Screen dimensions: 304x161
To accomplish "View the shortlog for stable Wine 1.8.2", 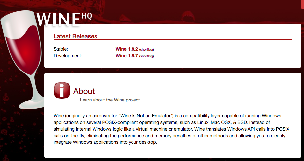I will click(146, 49).
